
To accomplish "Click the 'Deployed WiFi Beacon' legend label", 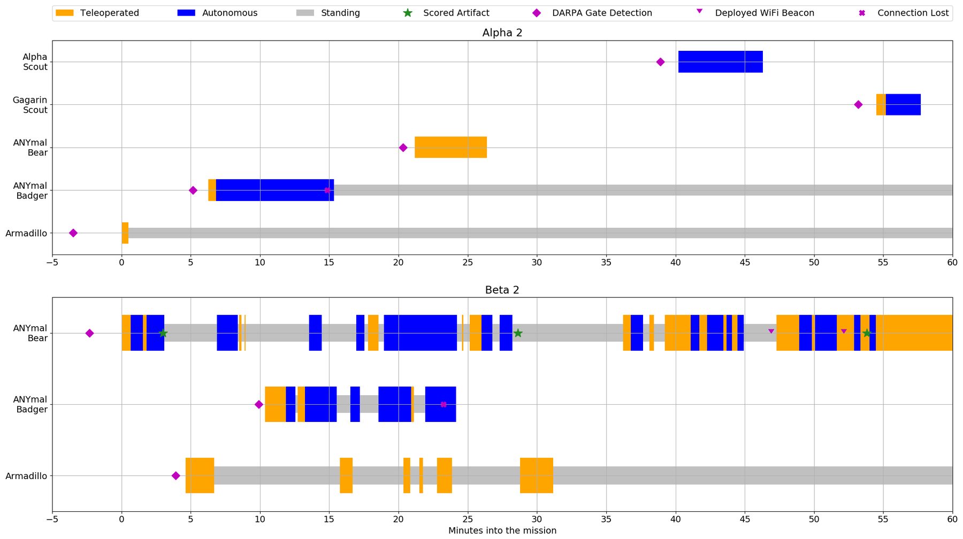I will [765, 13].
